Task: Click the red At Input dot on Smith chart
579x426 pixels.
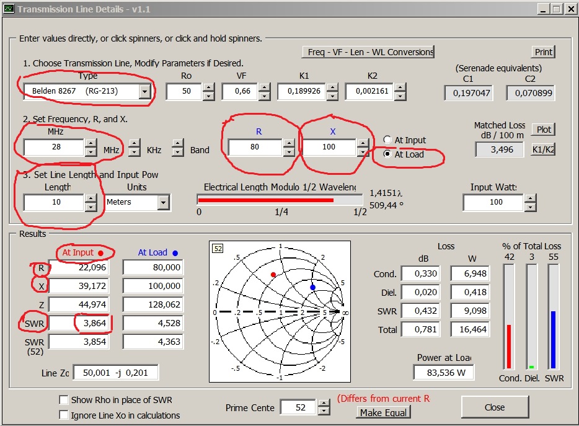Action: [273, 275]
